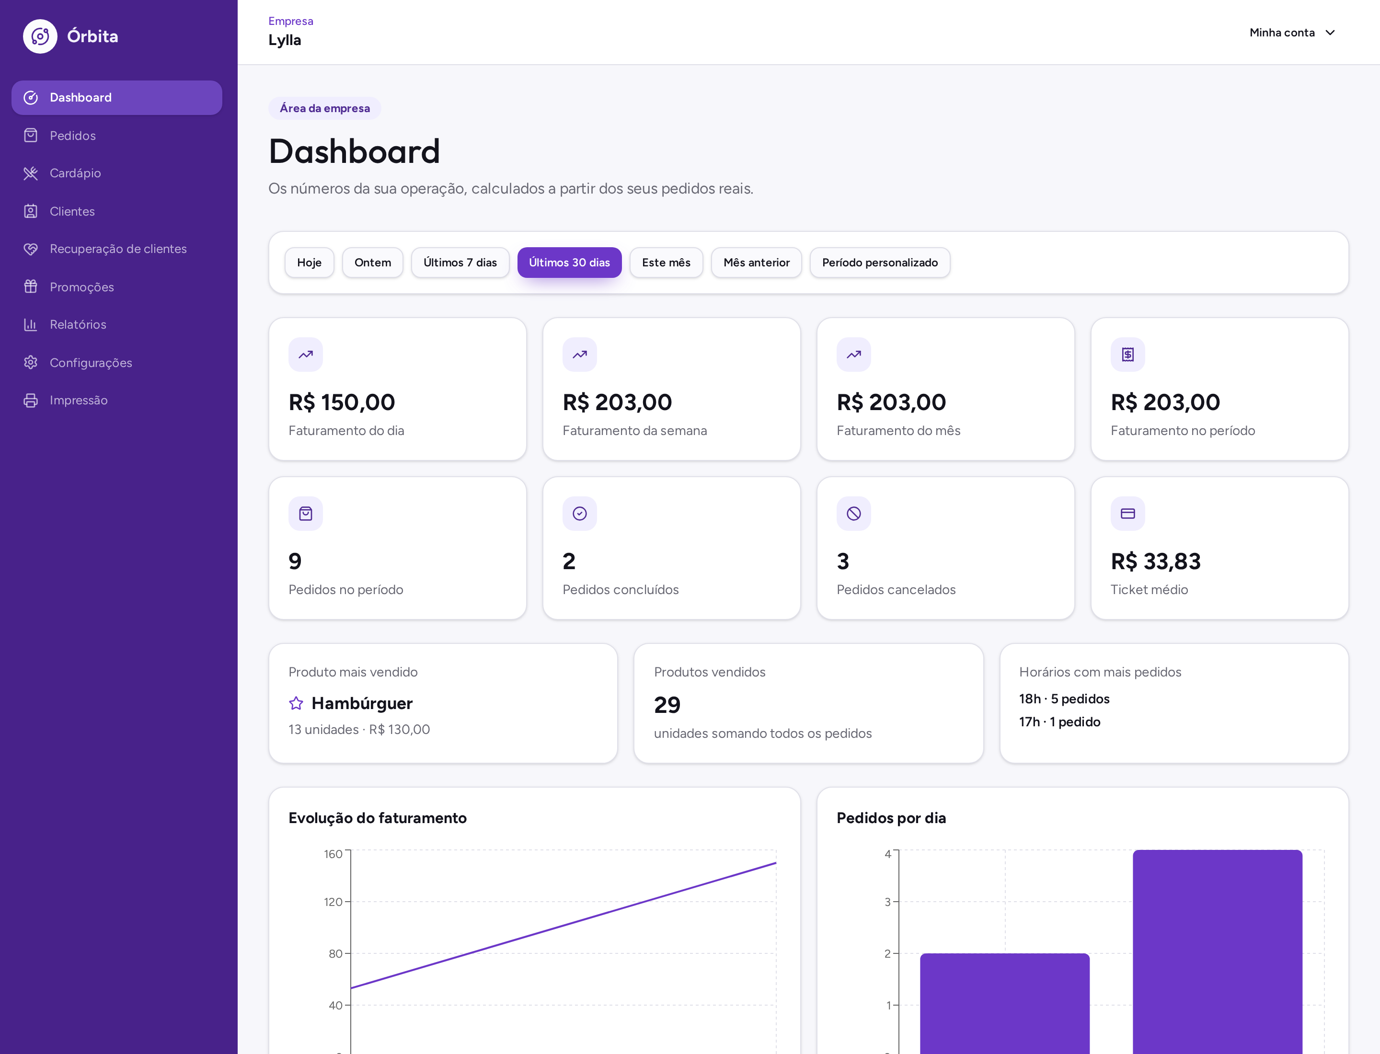Open Relatórios page from sidebar

tap(117, 324)
